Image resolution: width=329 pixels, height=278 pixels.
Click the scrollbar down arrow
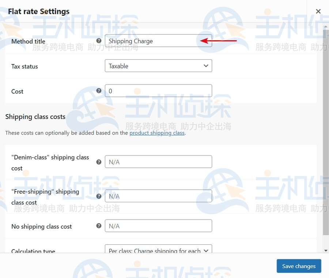click(326, 251)
